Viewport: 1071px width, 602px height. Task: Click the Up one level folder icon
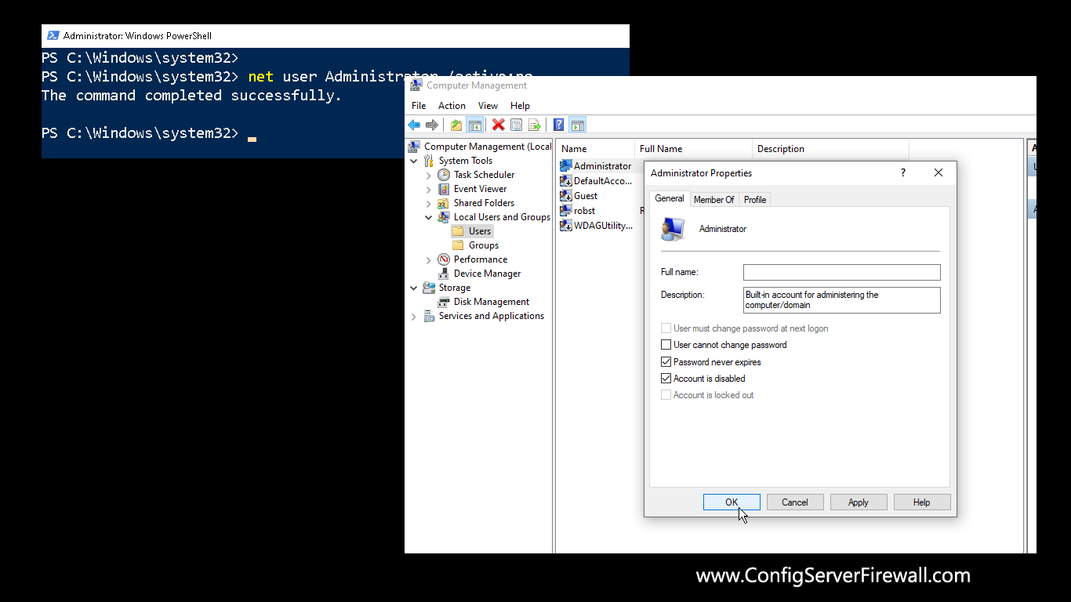click(456, 125)
